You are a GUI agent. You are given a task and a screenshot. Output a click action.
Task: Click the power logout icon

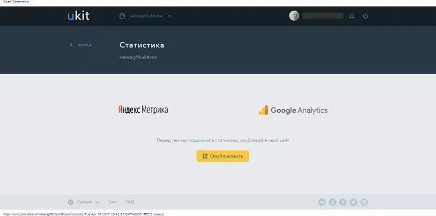[x=366, y=16]
